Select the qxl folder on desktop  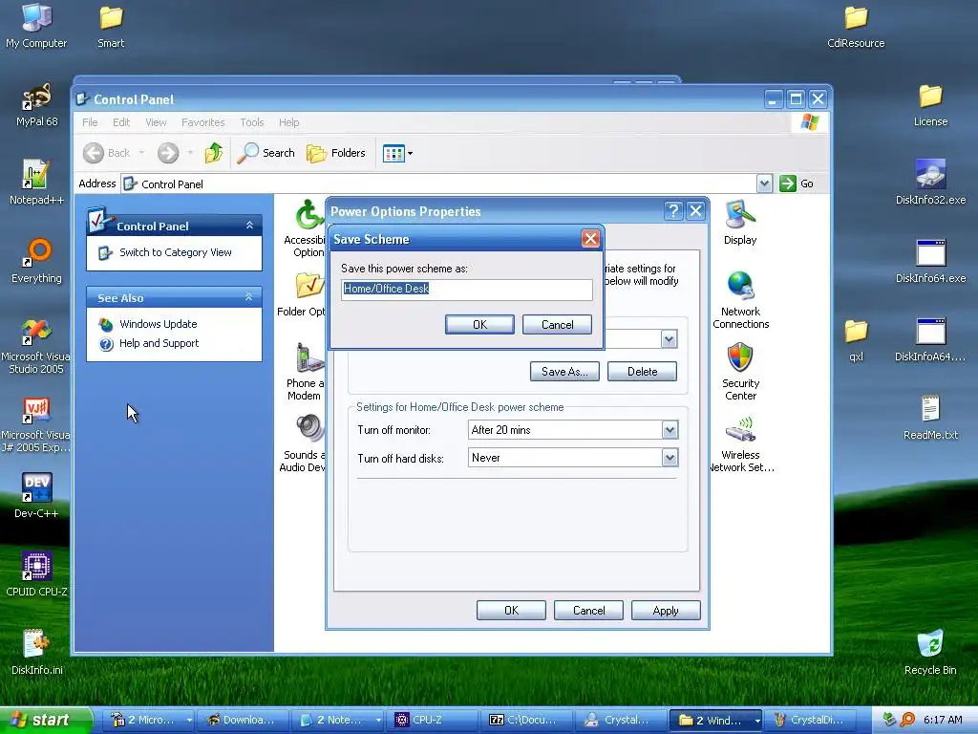pyautogui.click(x=856, y=340)
